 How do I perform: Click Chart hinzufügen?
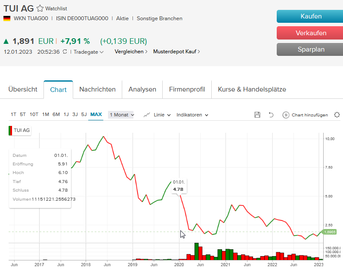click(x=309, y=115)
